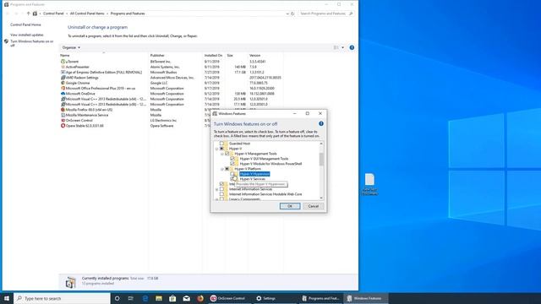Click Turn Windows features on or off link

coord(32,43)
